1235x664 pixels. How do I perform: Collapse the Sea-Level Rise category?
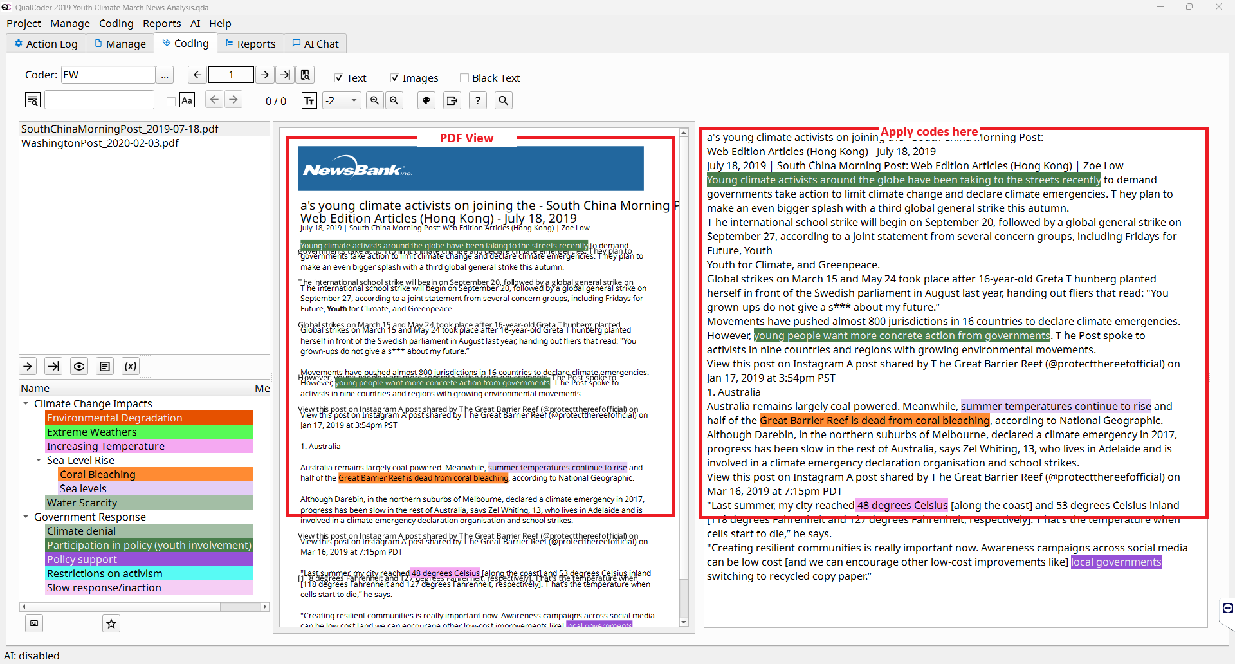(x=39, y=460)
